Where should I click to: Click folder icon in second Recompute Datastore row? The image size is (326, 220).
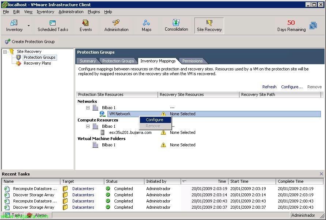65,201
